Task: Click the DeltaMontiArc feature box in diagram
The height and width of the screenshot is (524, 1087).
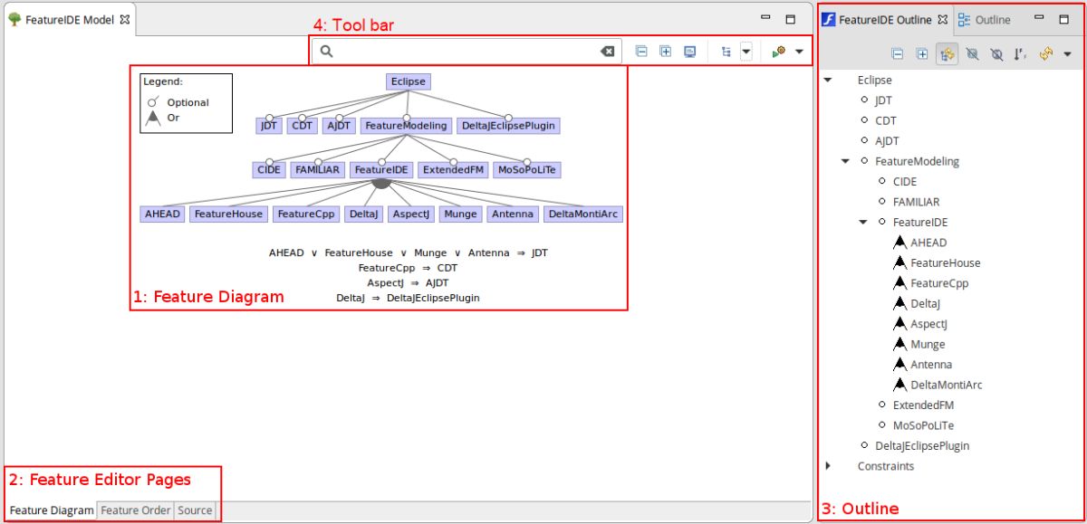Action: [x=584, y=214]
